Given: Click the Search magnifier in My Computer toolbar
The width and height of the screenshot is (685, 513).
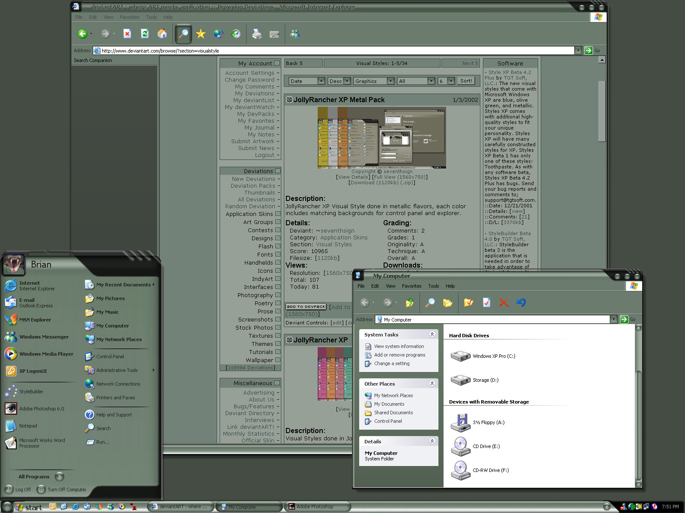Looking at the screenshot, I should [x=430, y=303].
